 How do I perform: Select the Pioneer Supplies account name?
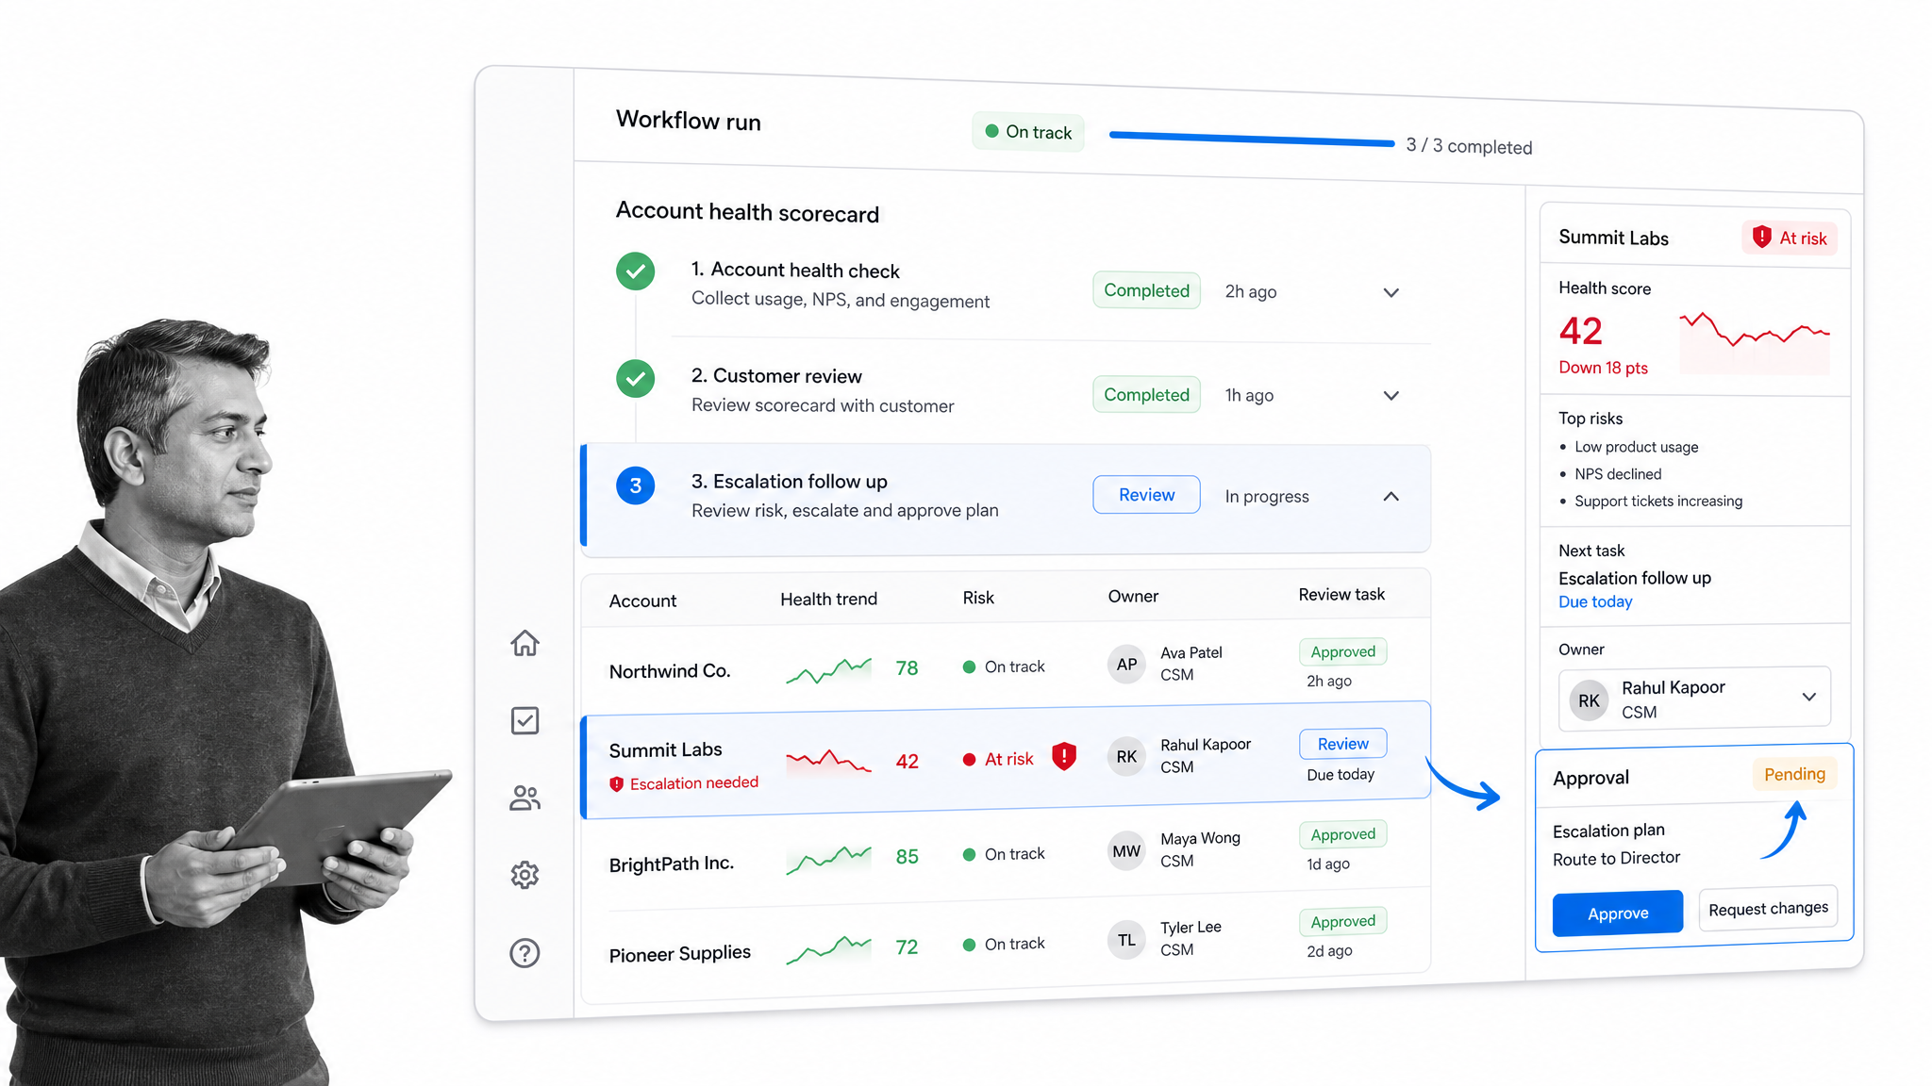[679, 954]
